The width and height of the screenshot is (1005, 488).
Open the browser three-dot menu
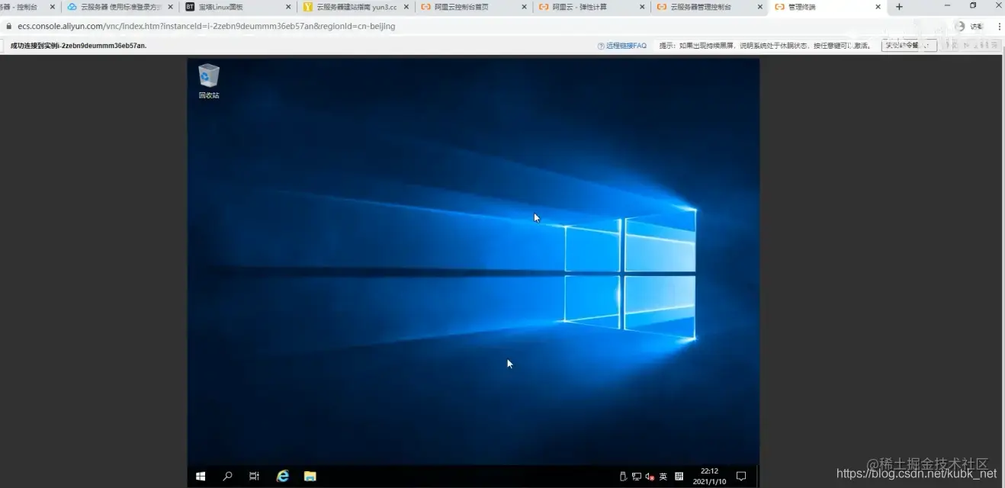(998, 26)
